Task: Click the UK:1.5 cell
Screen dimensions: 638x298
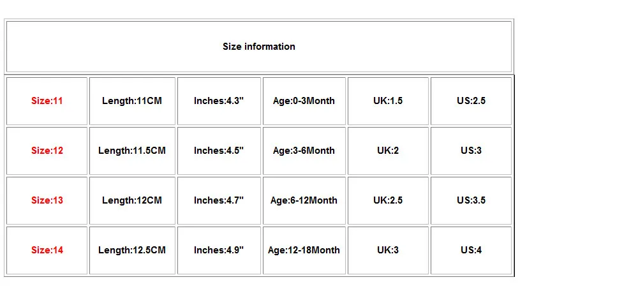Action: pyautogui.click(x=388, y=101)
